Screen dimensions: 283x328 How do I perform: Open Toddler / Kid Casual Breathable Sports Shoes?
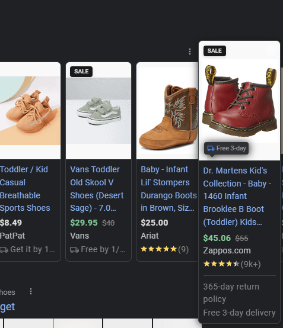click(x=25, y=189)
